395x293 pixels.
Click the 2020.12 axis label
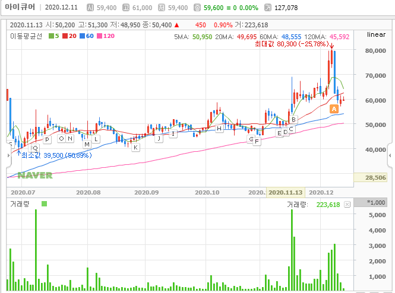coord(321,193)
